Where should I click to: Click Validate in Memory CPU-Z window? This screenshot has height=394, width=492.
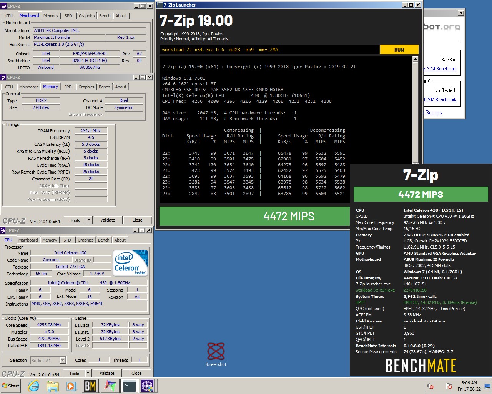coord(108,220)
